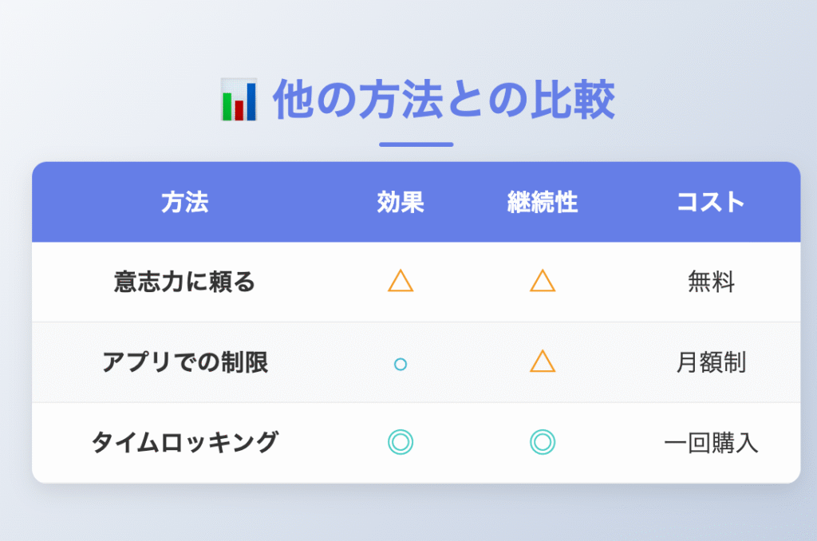The image size is (817, 541).
Task: Click the triangle in アプリでの制限 継続性 cell
Action: pos(543,361)
